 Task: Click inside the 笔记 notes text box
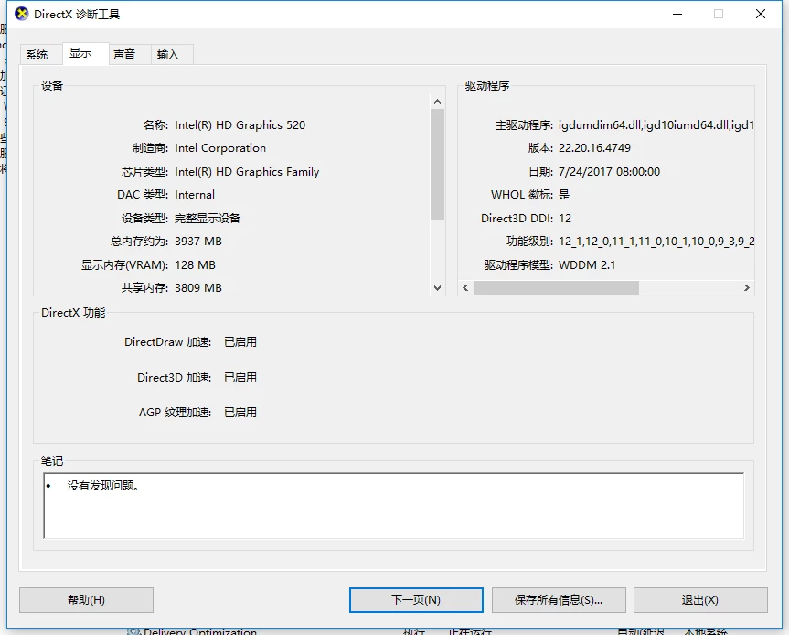tap(393, 506)
